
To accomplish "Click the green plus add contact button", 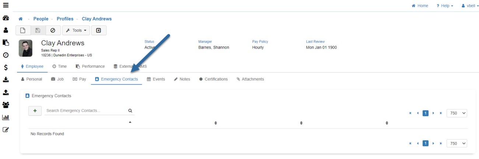I will (x=35, y=111).
